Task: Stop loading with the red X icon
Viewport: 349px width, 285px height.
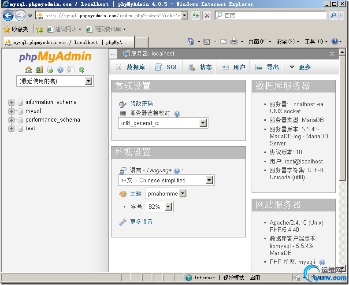Action: pos(207,15)
